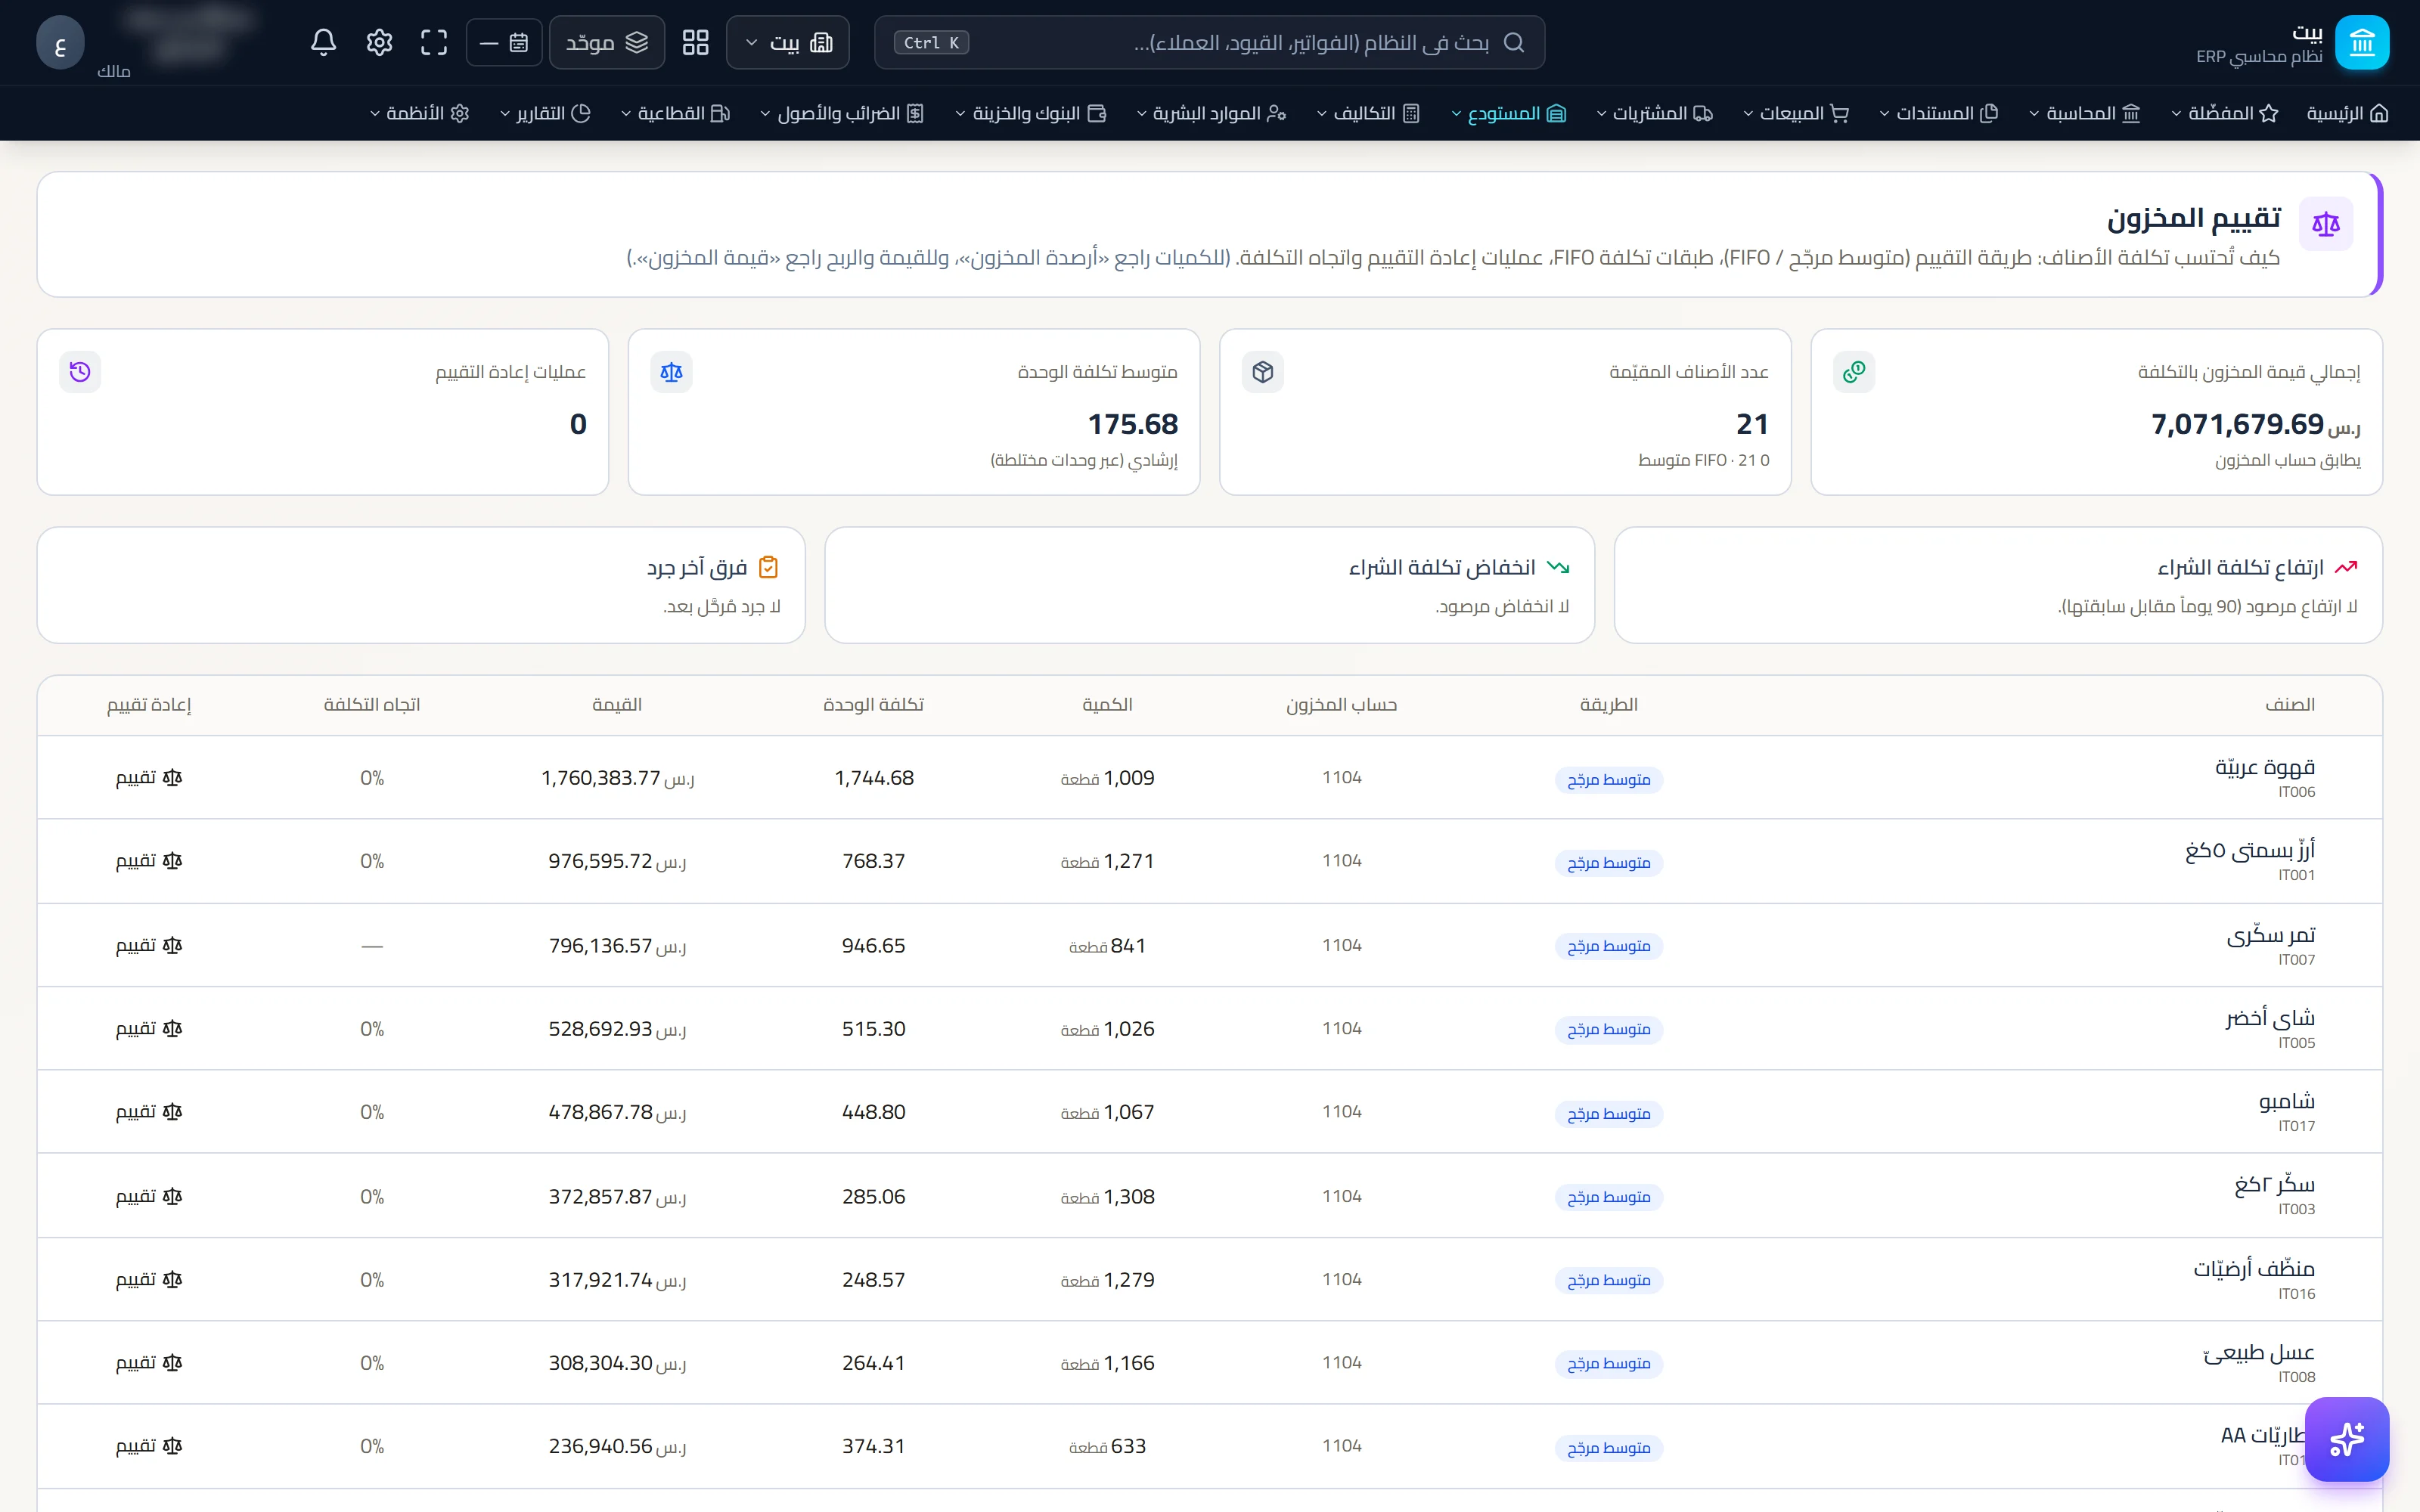2420x1512 pixels.
Task: Focus the system search field
Action: coord(1209,42)
